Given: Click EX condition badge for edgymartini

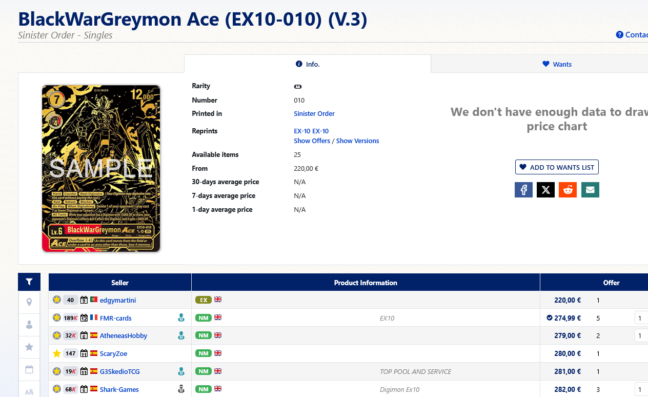Looking at the screenshot, I should [204, 300].
